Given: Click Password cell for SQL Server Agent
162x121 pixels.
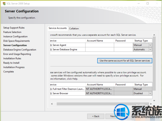Looking at the screenshot, I should point(124,45).
